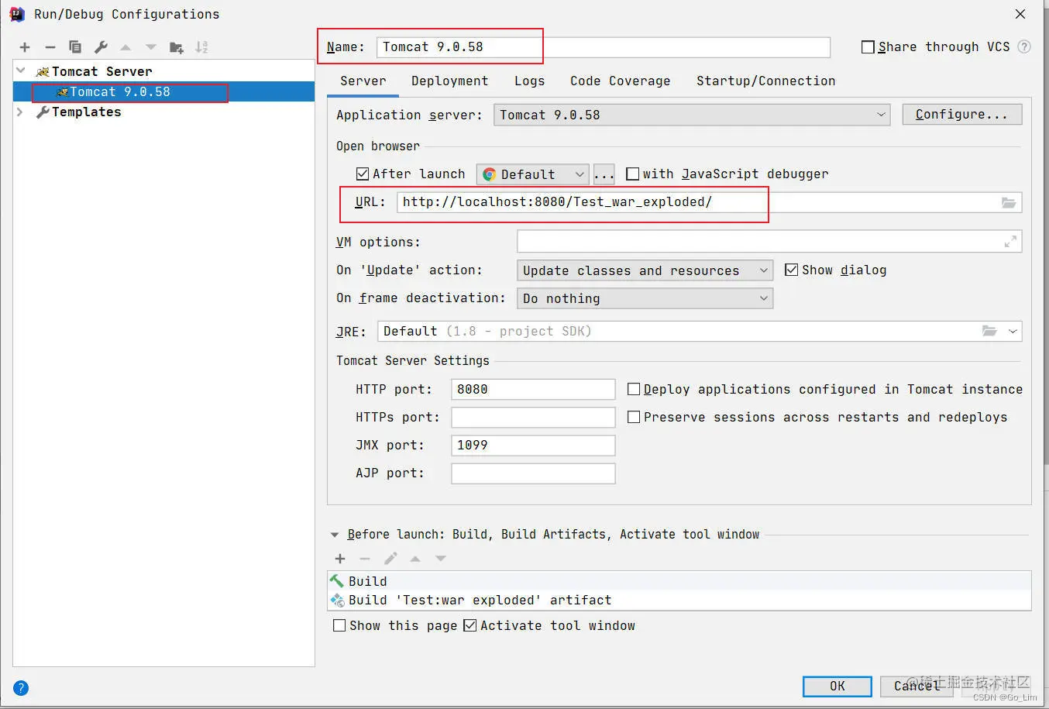This screenshot has width=1049, height=709.
Task: Open Application server dropdown Tomcat 9.0.58
Action: [x=691, y=115]
